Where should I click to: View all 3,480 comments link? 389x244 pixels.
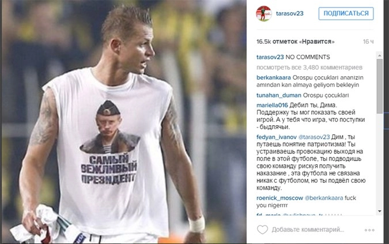(309, 67)
